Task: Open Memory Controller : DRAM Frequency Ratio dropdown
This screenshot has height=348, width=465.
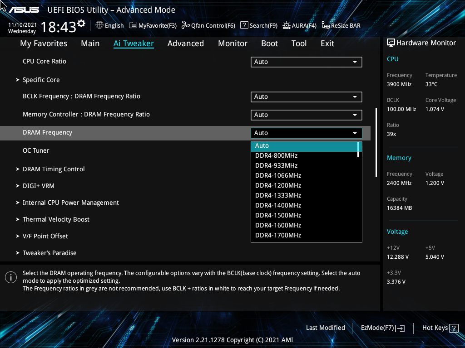Action: coord(306,115)
